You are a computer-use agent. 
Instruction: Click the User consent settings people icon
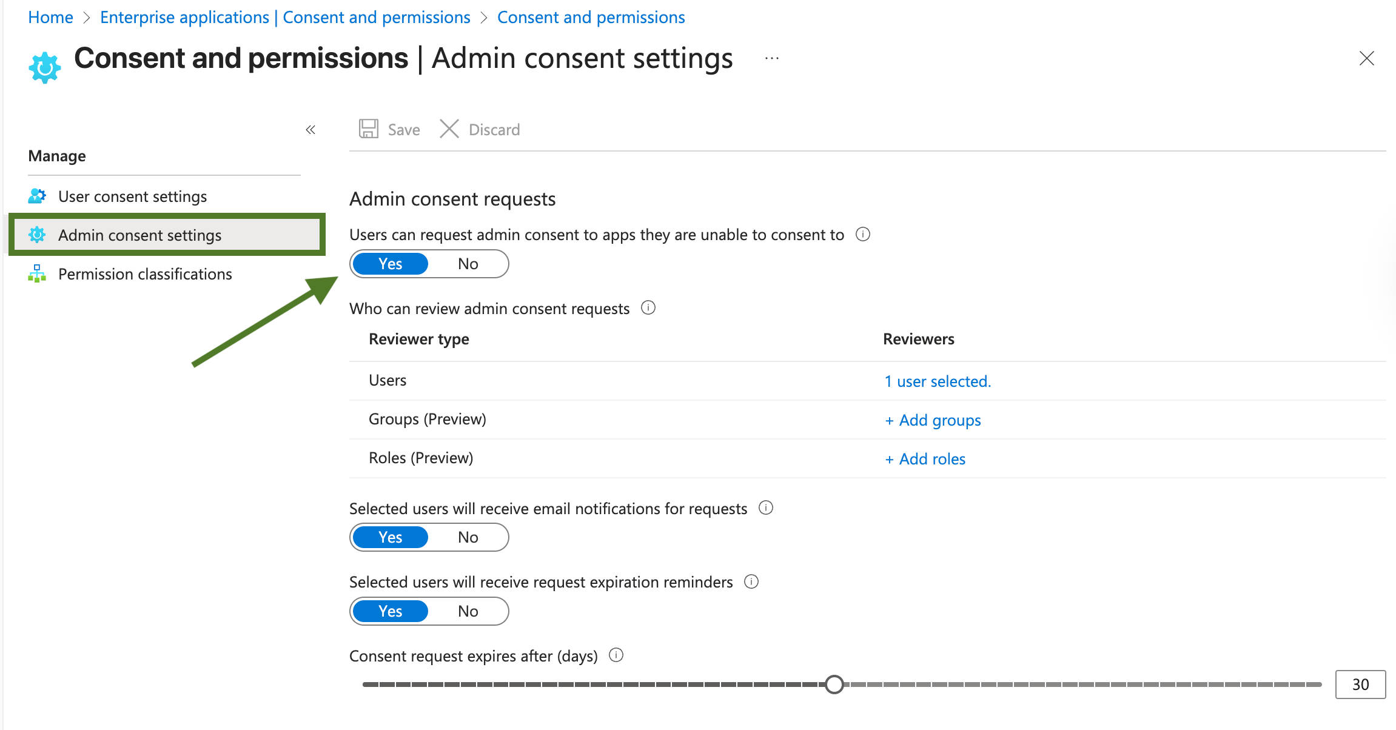click(36, 196)
